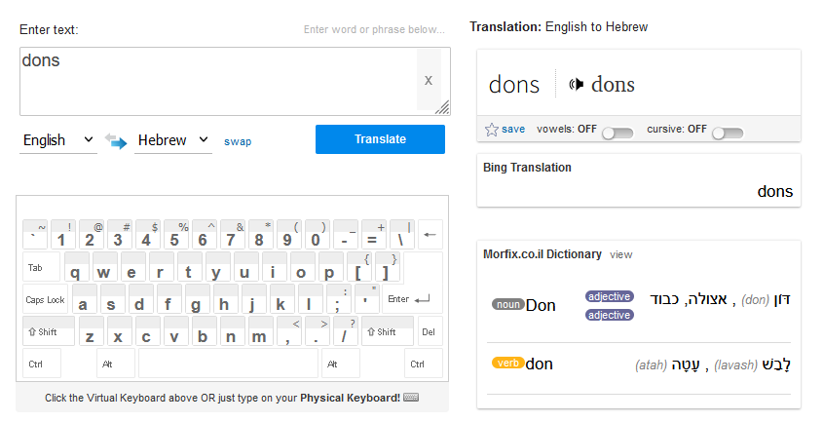Tap the spacebar on virtual keyboard
The height and width of the screenshot is (422, 823).
228,364
